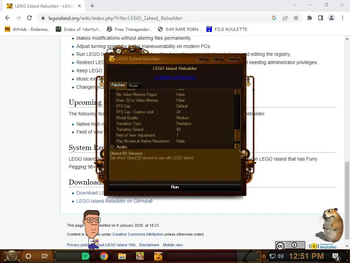Open the hamster box app on taskbar

pos(140,256)
